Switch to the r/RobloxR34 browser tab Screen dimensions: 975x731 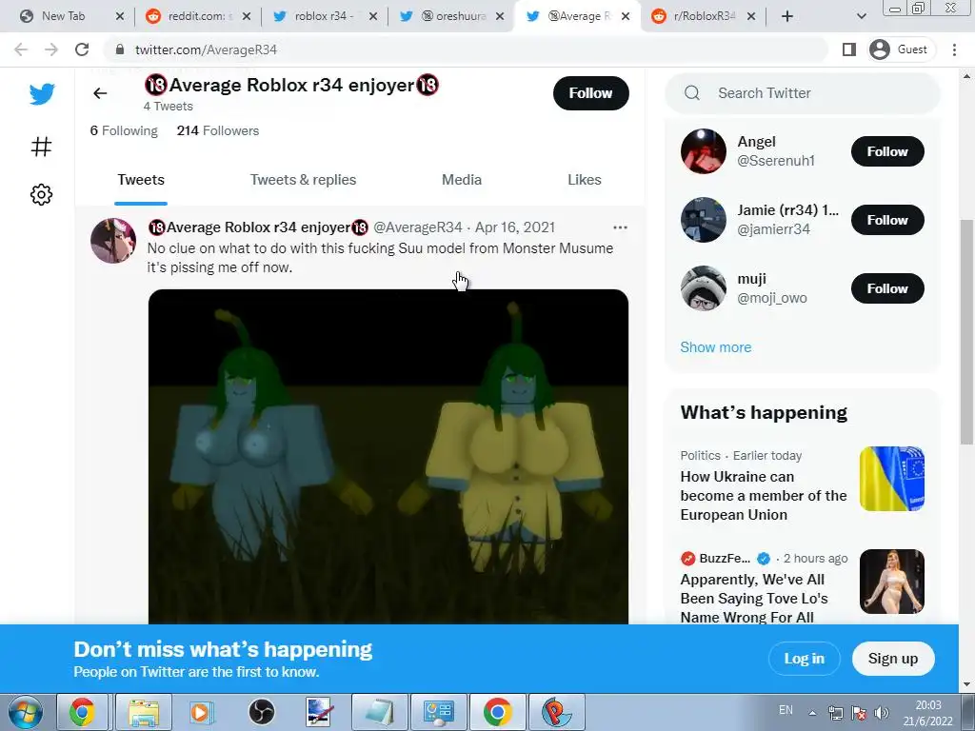703,16
